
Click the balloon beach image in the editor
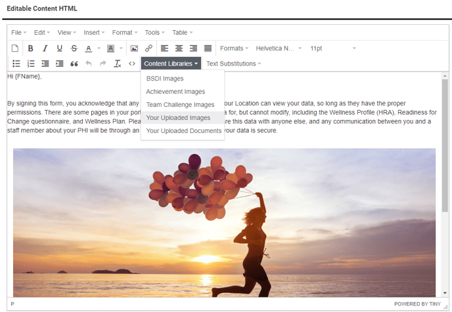point(224,223)
